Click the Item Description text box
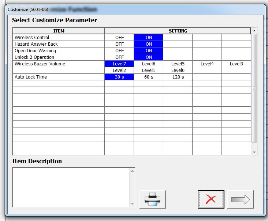 (71, 187)
